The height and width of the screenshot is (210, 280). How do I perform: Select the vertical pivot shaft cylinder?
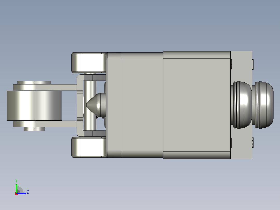(x=90, y=106)
